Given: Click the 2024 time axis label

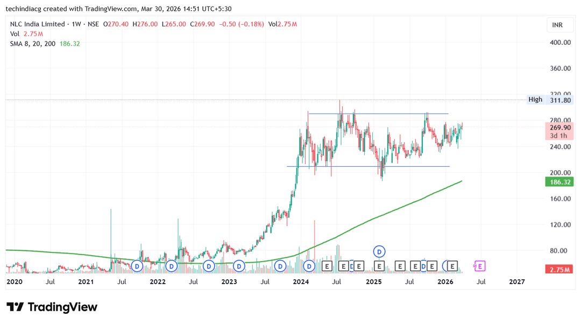Looking at the screenshot, I should (x=301, y=281).
